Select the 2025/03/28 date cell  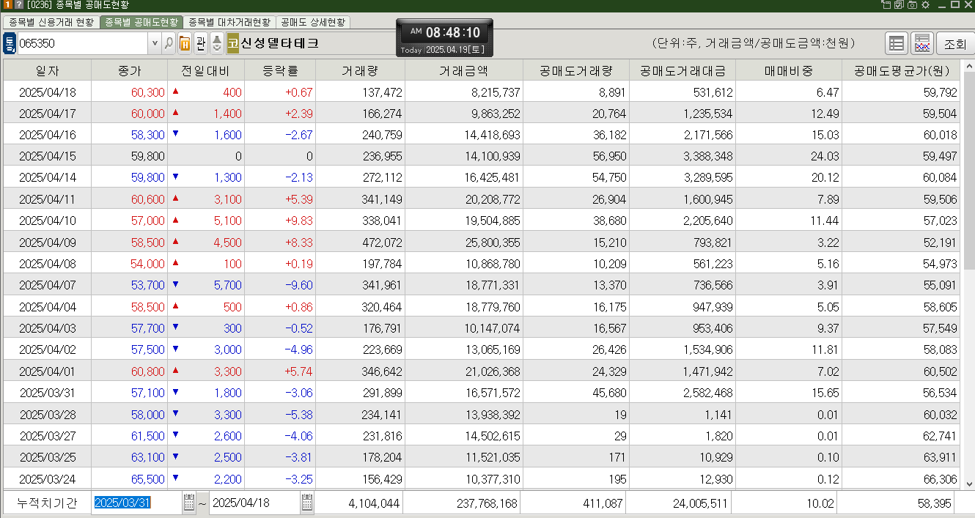(x=47, y=414)
